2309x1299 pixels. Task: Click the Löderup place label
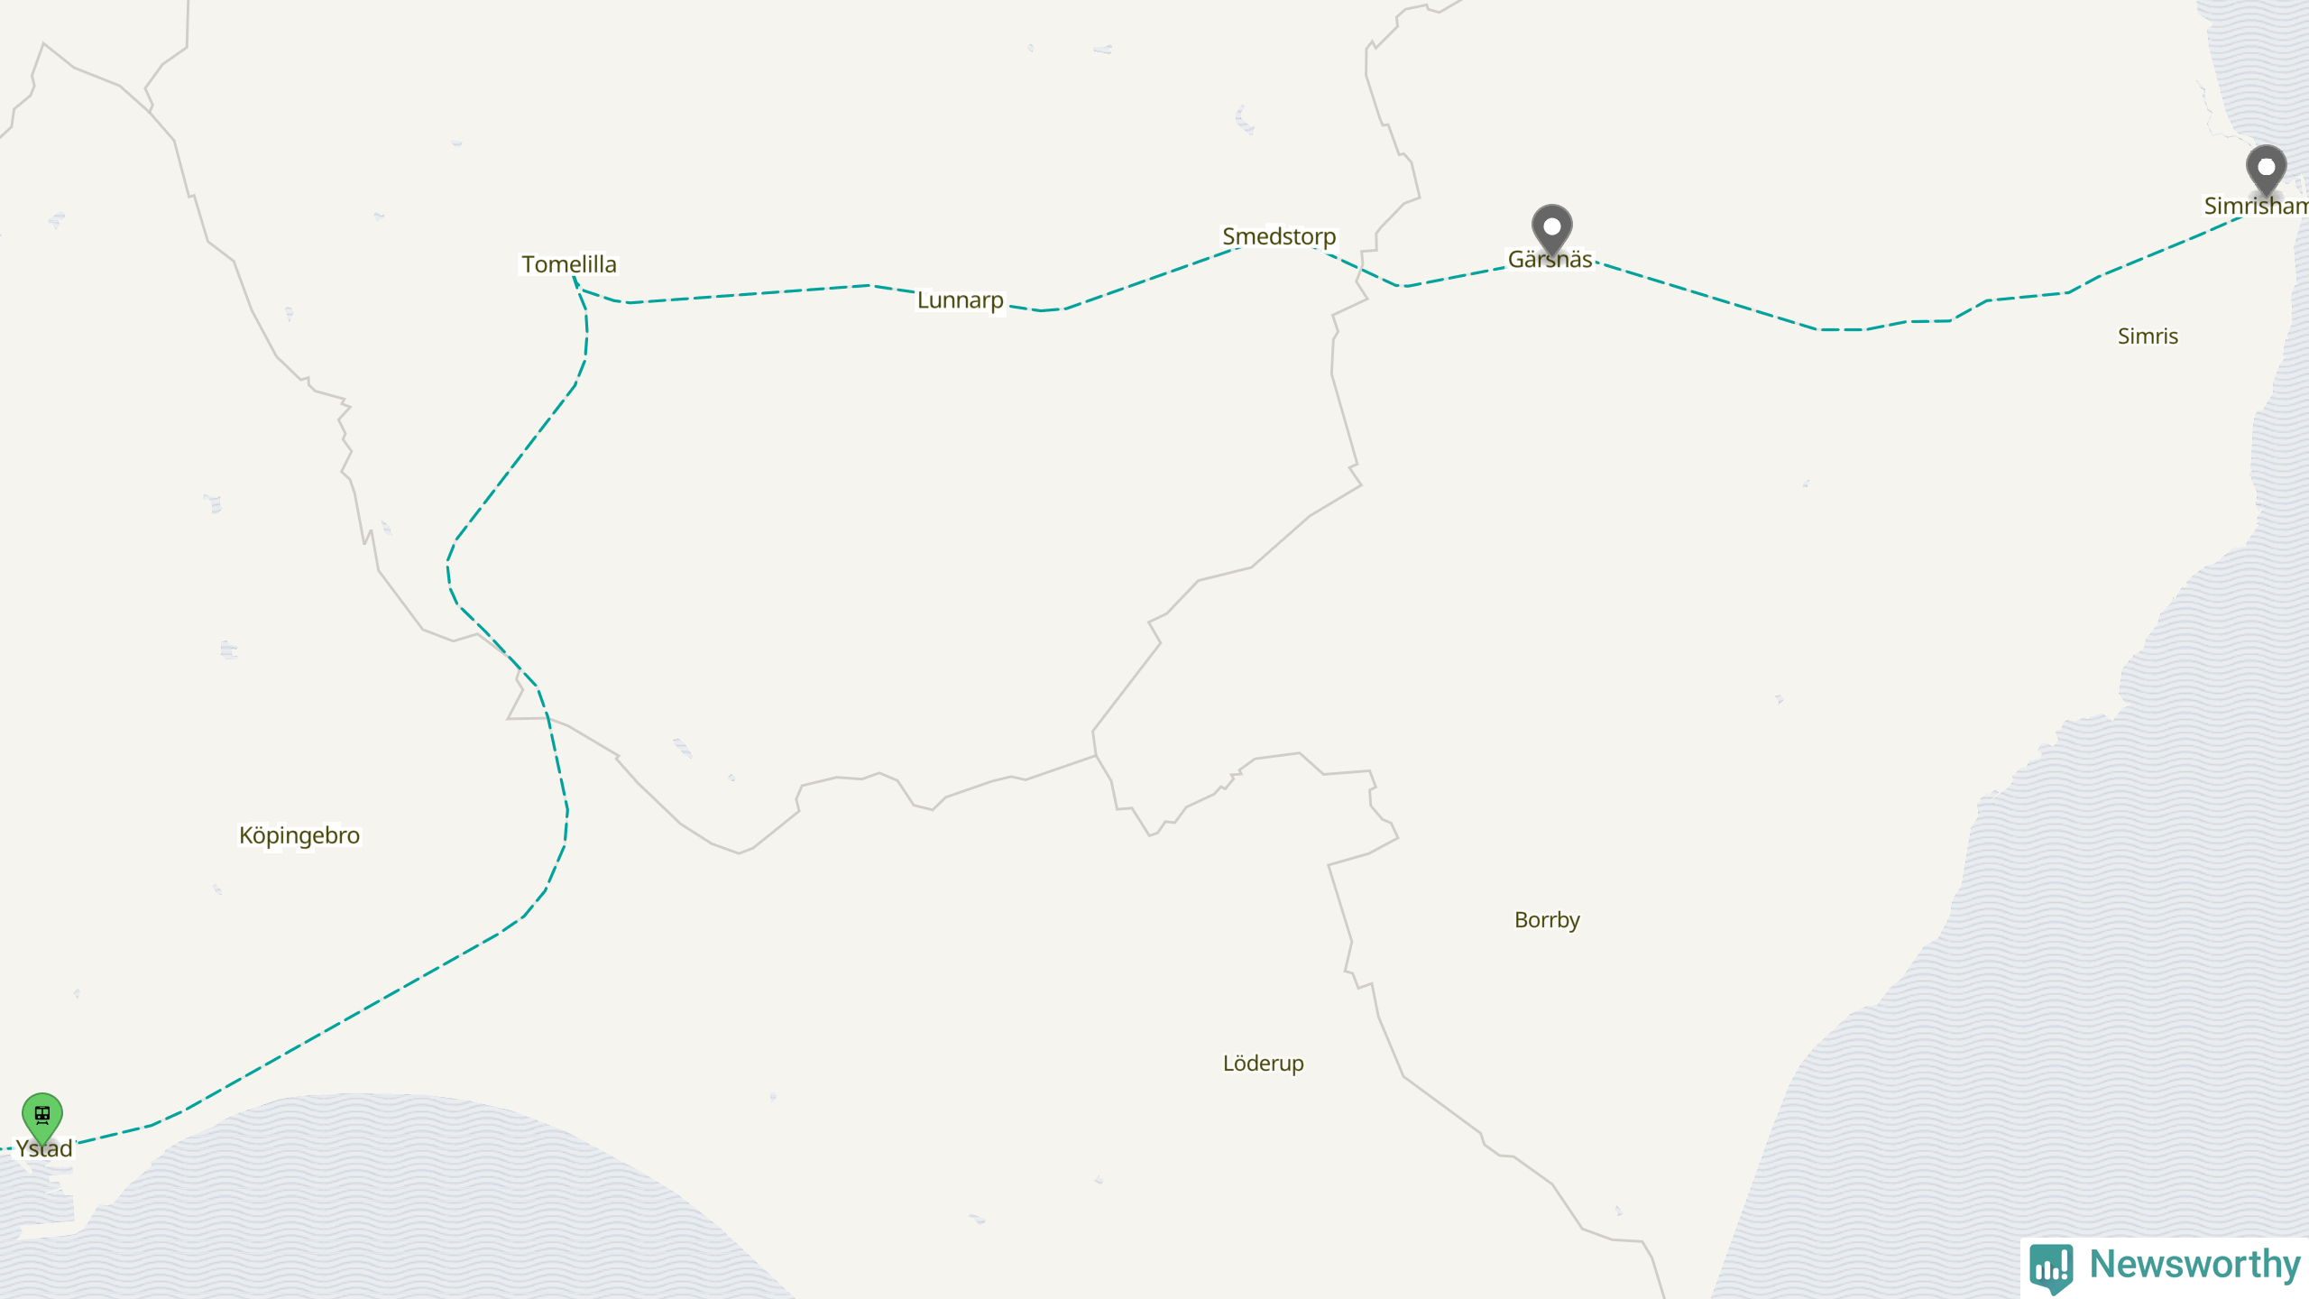pyautogui.click(x=1263, y=1064)
